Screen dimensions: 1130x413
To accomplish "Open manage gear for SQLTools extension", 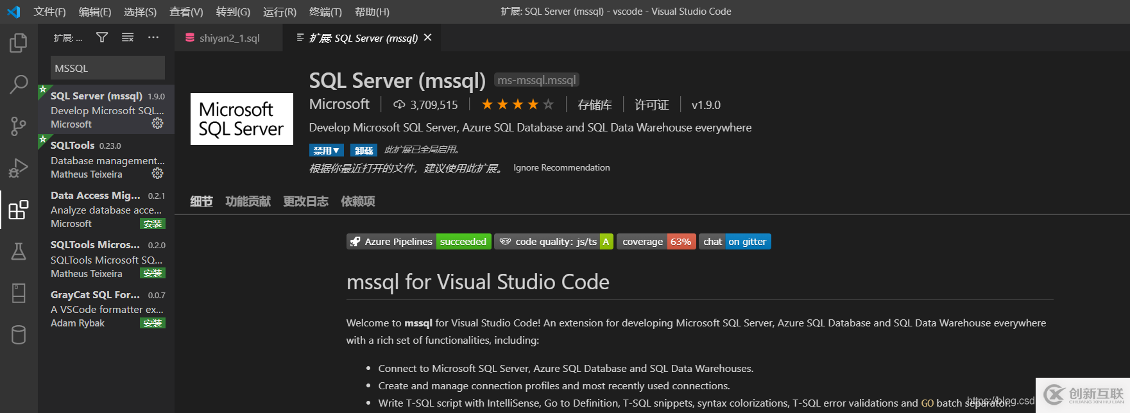I will point(157,173).
